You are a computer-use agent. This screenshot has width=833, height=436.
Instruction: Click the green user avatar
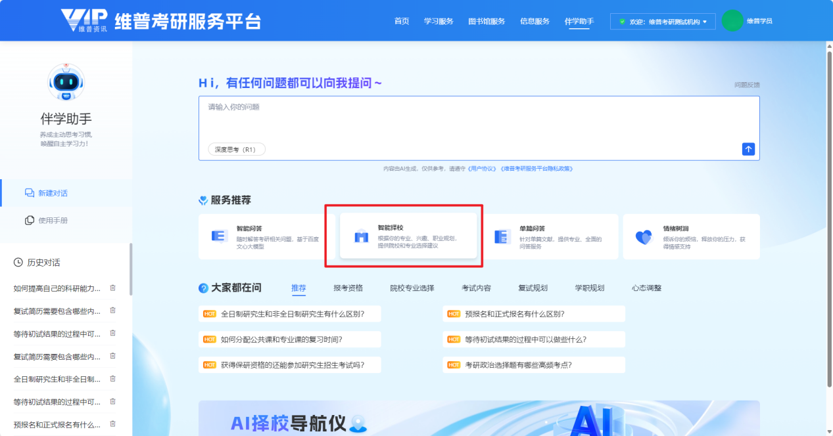pos(732,21)
